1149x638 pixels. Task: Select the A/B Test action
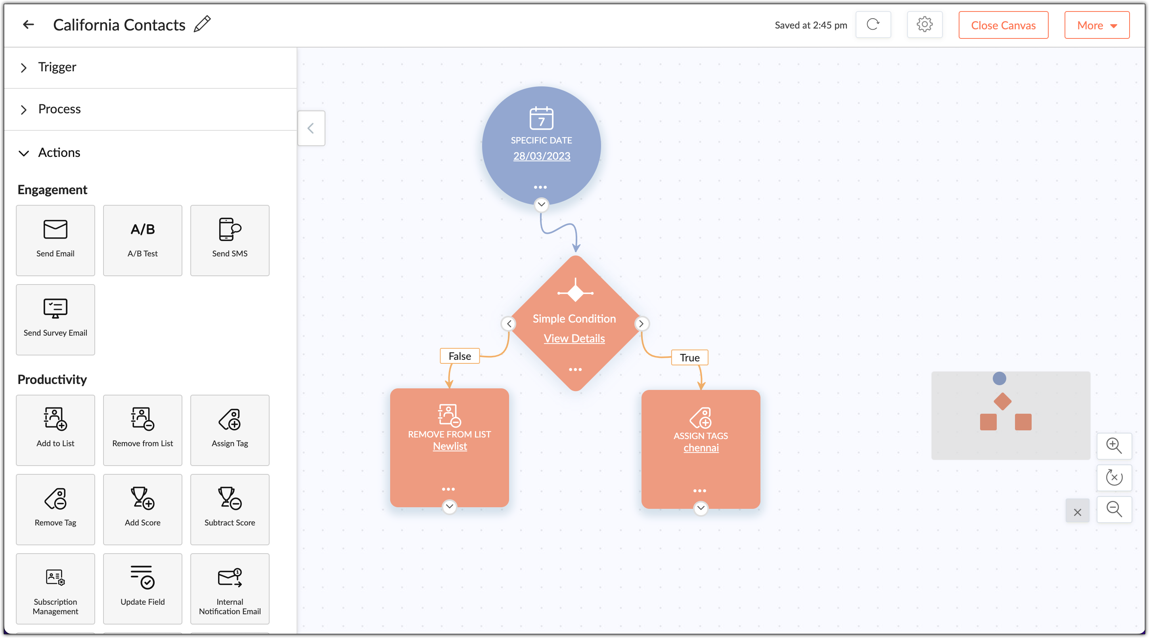143,240
